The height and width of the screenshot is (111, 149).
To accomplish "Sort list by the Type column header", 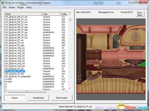I will point(51,14).
